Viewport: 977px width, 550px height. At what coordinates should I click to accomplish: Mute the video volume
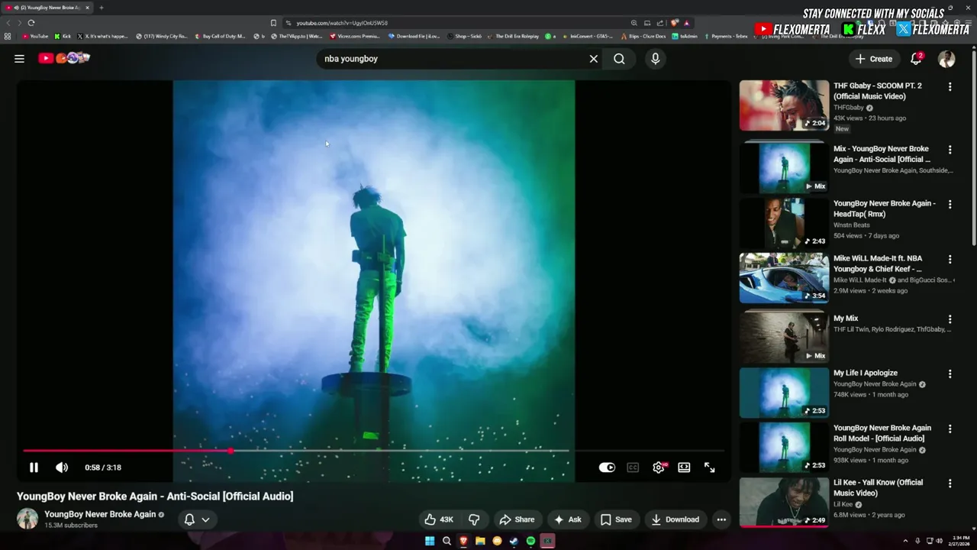62,467
